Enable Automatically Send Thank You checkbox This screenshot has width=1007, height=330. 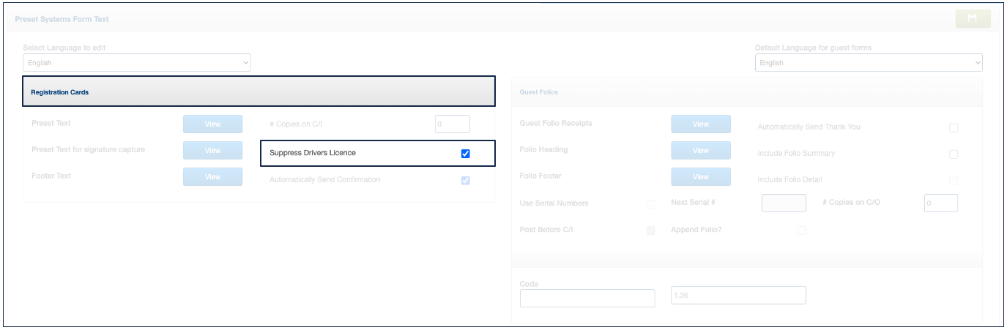[954, 128]
